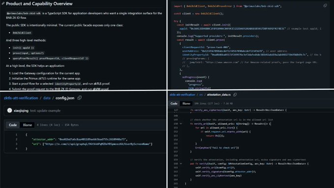Switch to the Blame tab for config.json

pyautogui.click(x=28, y=125)
